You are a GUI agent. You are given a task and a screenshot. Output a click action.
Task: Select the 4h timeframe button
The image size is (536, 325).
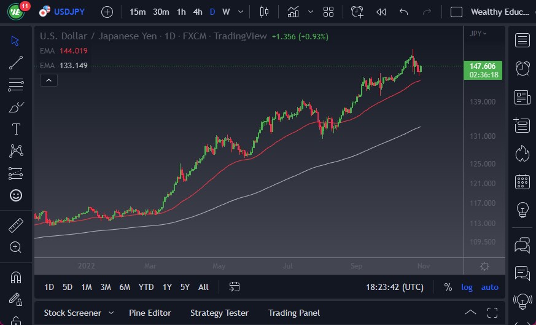(x=198, y=12)
